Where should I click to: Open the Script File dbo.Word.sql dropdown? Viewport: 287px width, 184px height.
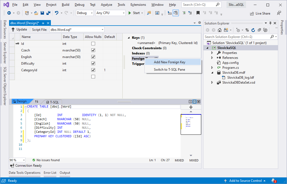pos(77,29)
